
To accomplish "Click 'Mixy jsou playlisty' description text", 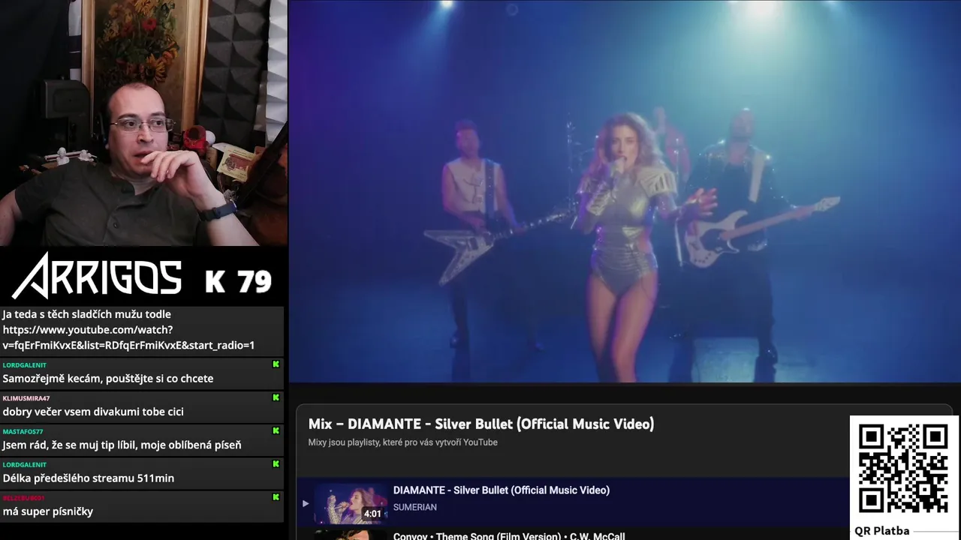I will 403,442.
